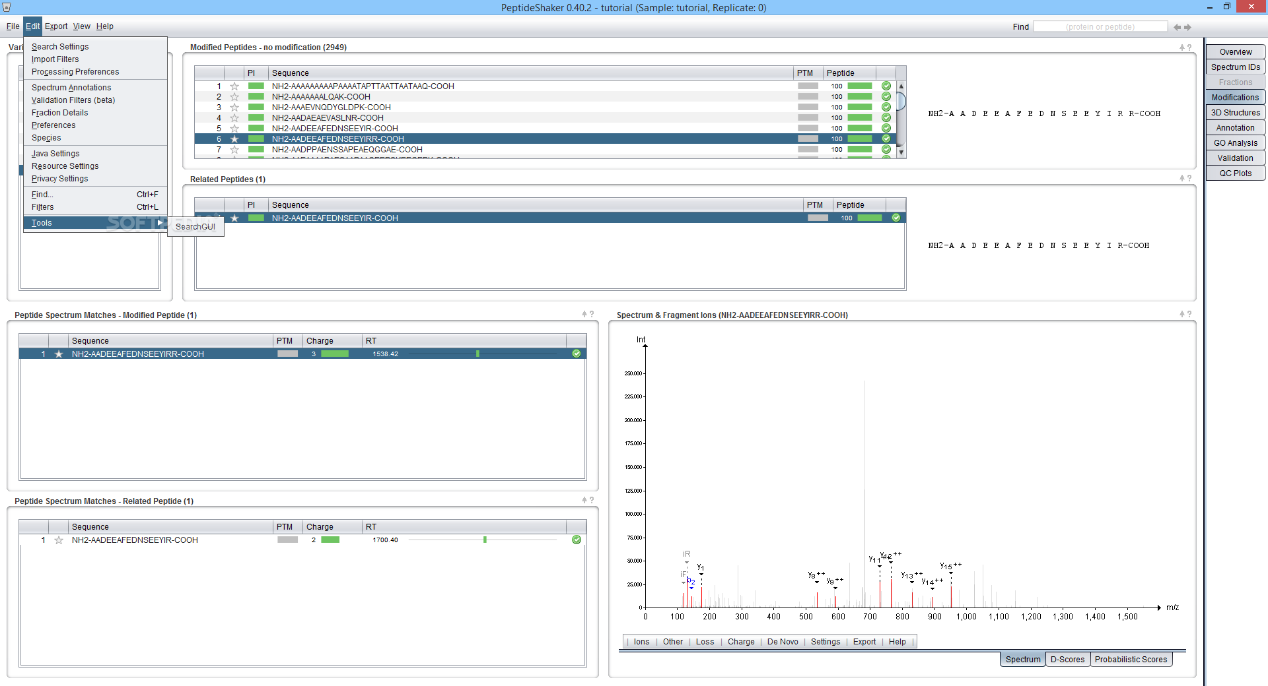Image resolution: width=1268 pixels, height=686 pixels.
Task: Star the AAAAAAAAAPAAAATAPTTAATTAATAAQ peptide row
Action: coord(234,86)
